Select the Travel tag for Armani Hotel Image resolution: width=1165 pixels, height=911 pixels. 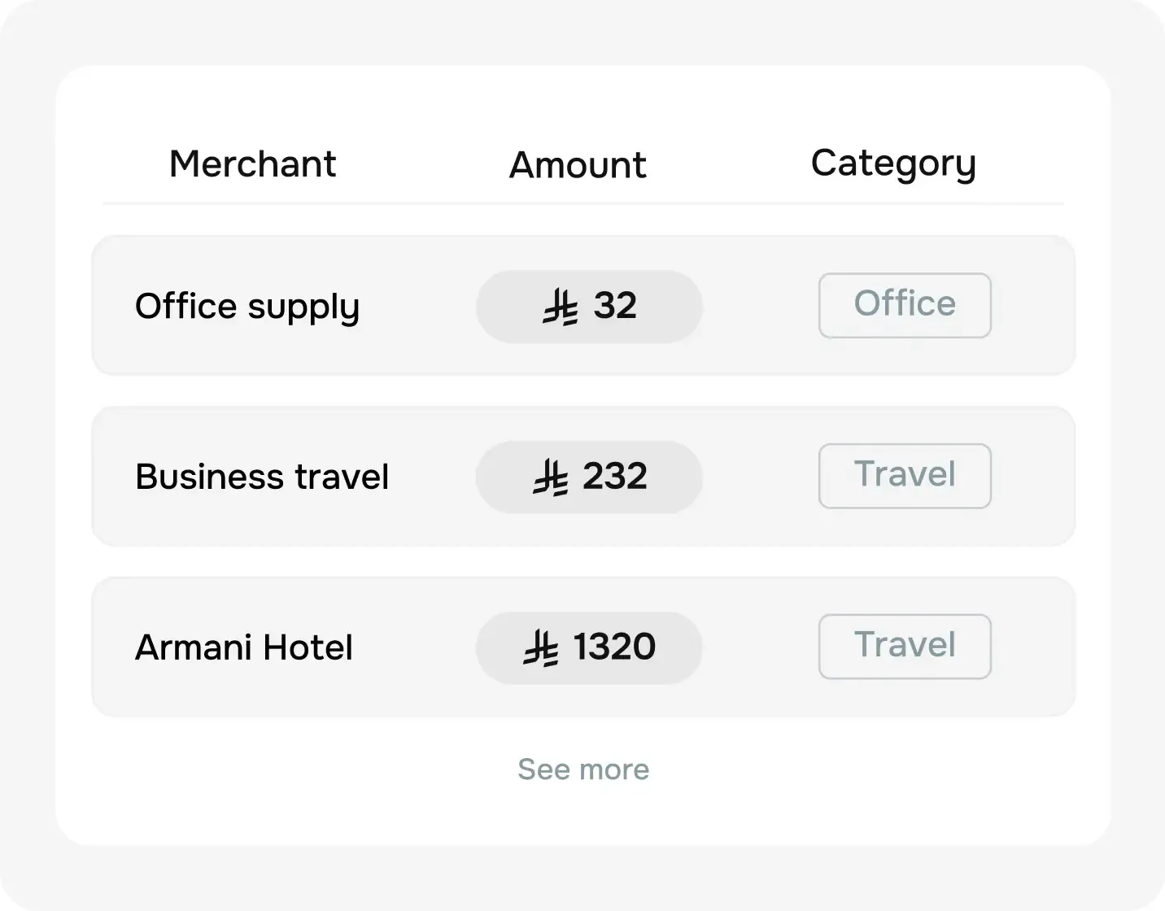904,646
